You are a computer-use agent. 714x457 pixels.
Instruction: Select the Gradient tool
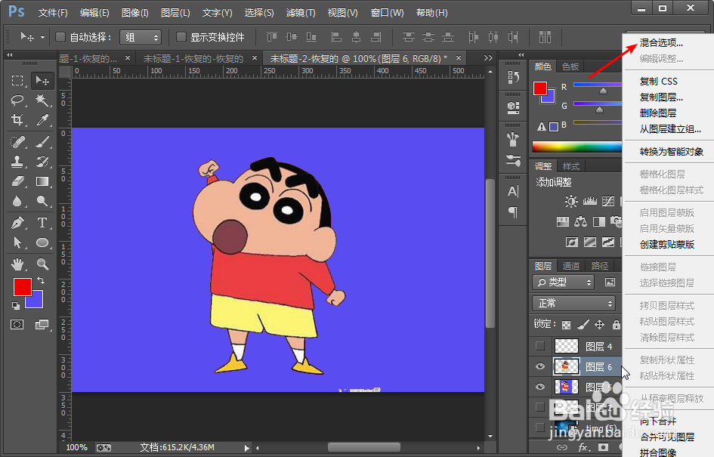pos(42,181)
